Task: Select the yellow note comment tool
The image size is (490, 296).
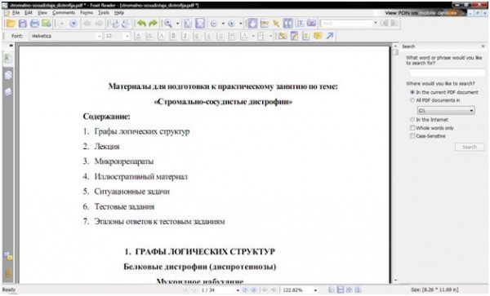Action: pyautogui.click(x=318, y=36)
